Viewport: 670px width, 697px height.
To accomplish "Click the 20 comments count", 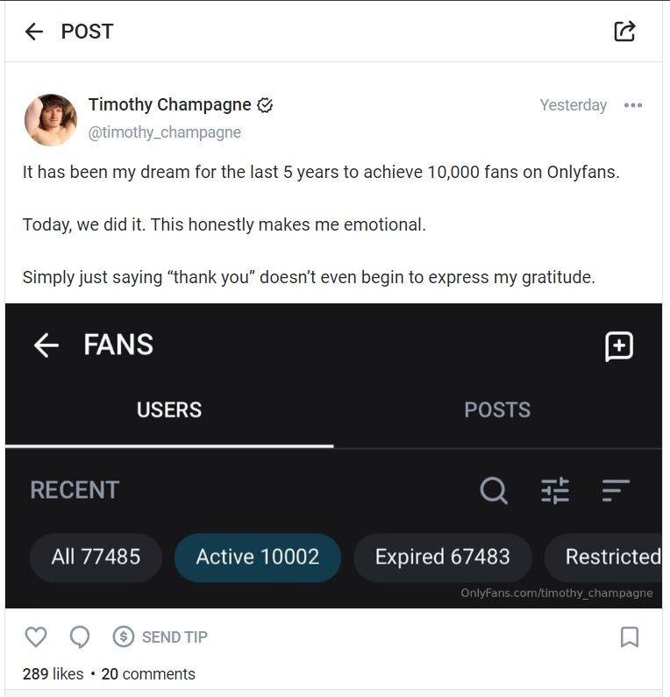I will [x=148, y=674].
